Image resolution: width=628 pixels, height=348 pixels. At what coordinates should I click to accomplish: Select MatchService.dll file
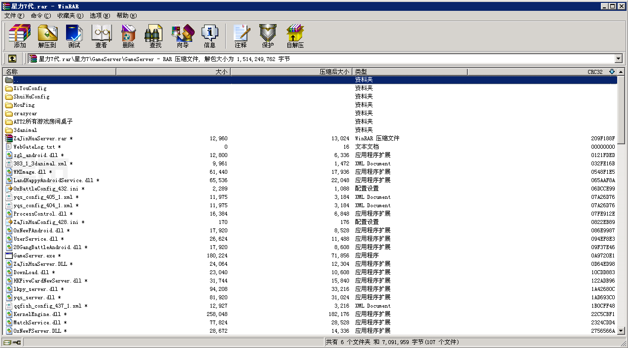40,322
